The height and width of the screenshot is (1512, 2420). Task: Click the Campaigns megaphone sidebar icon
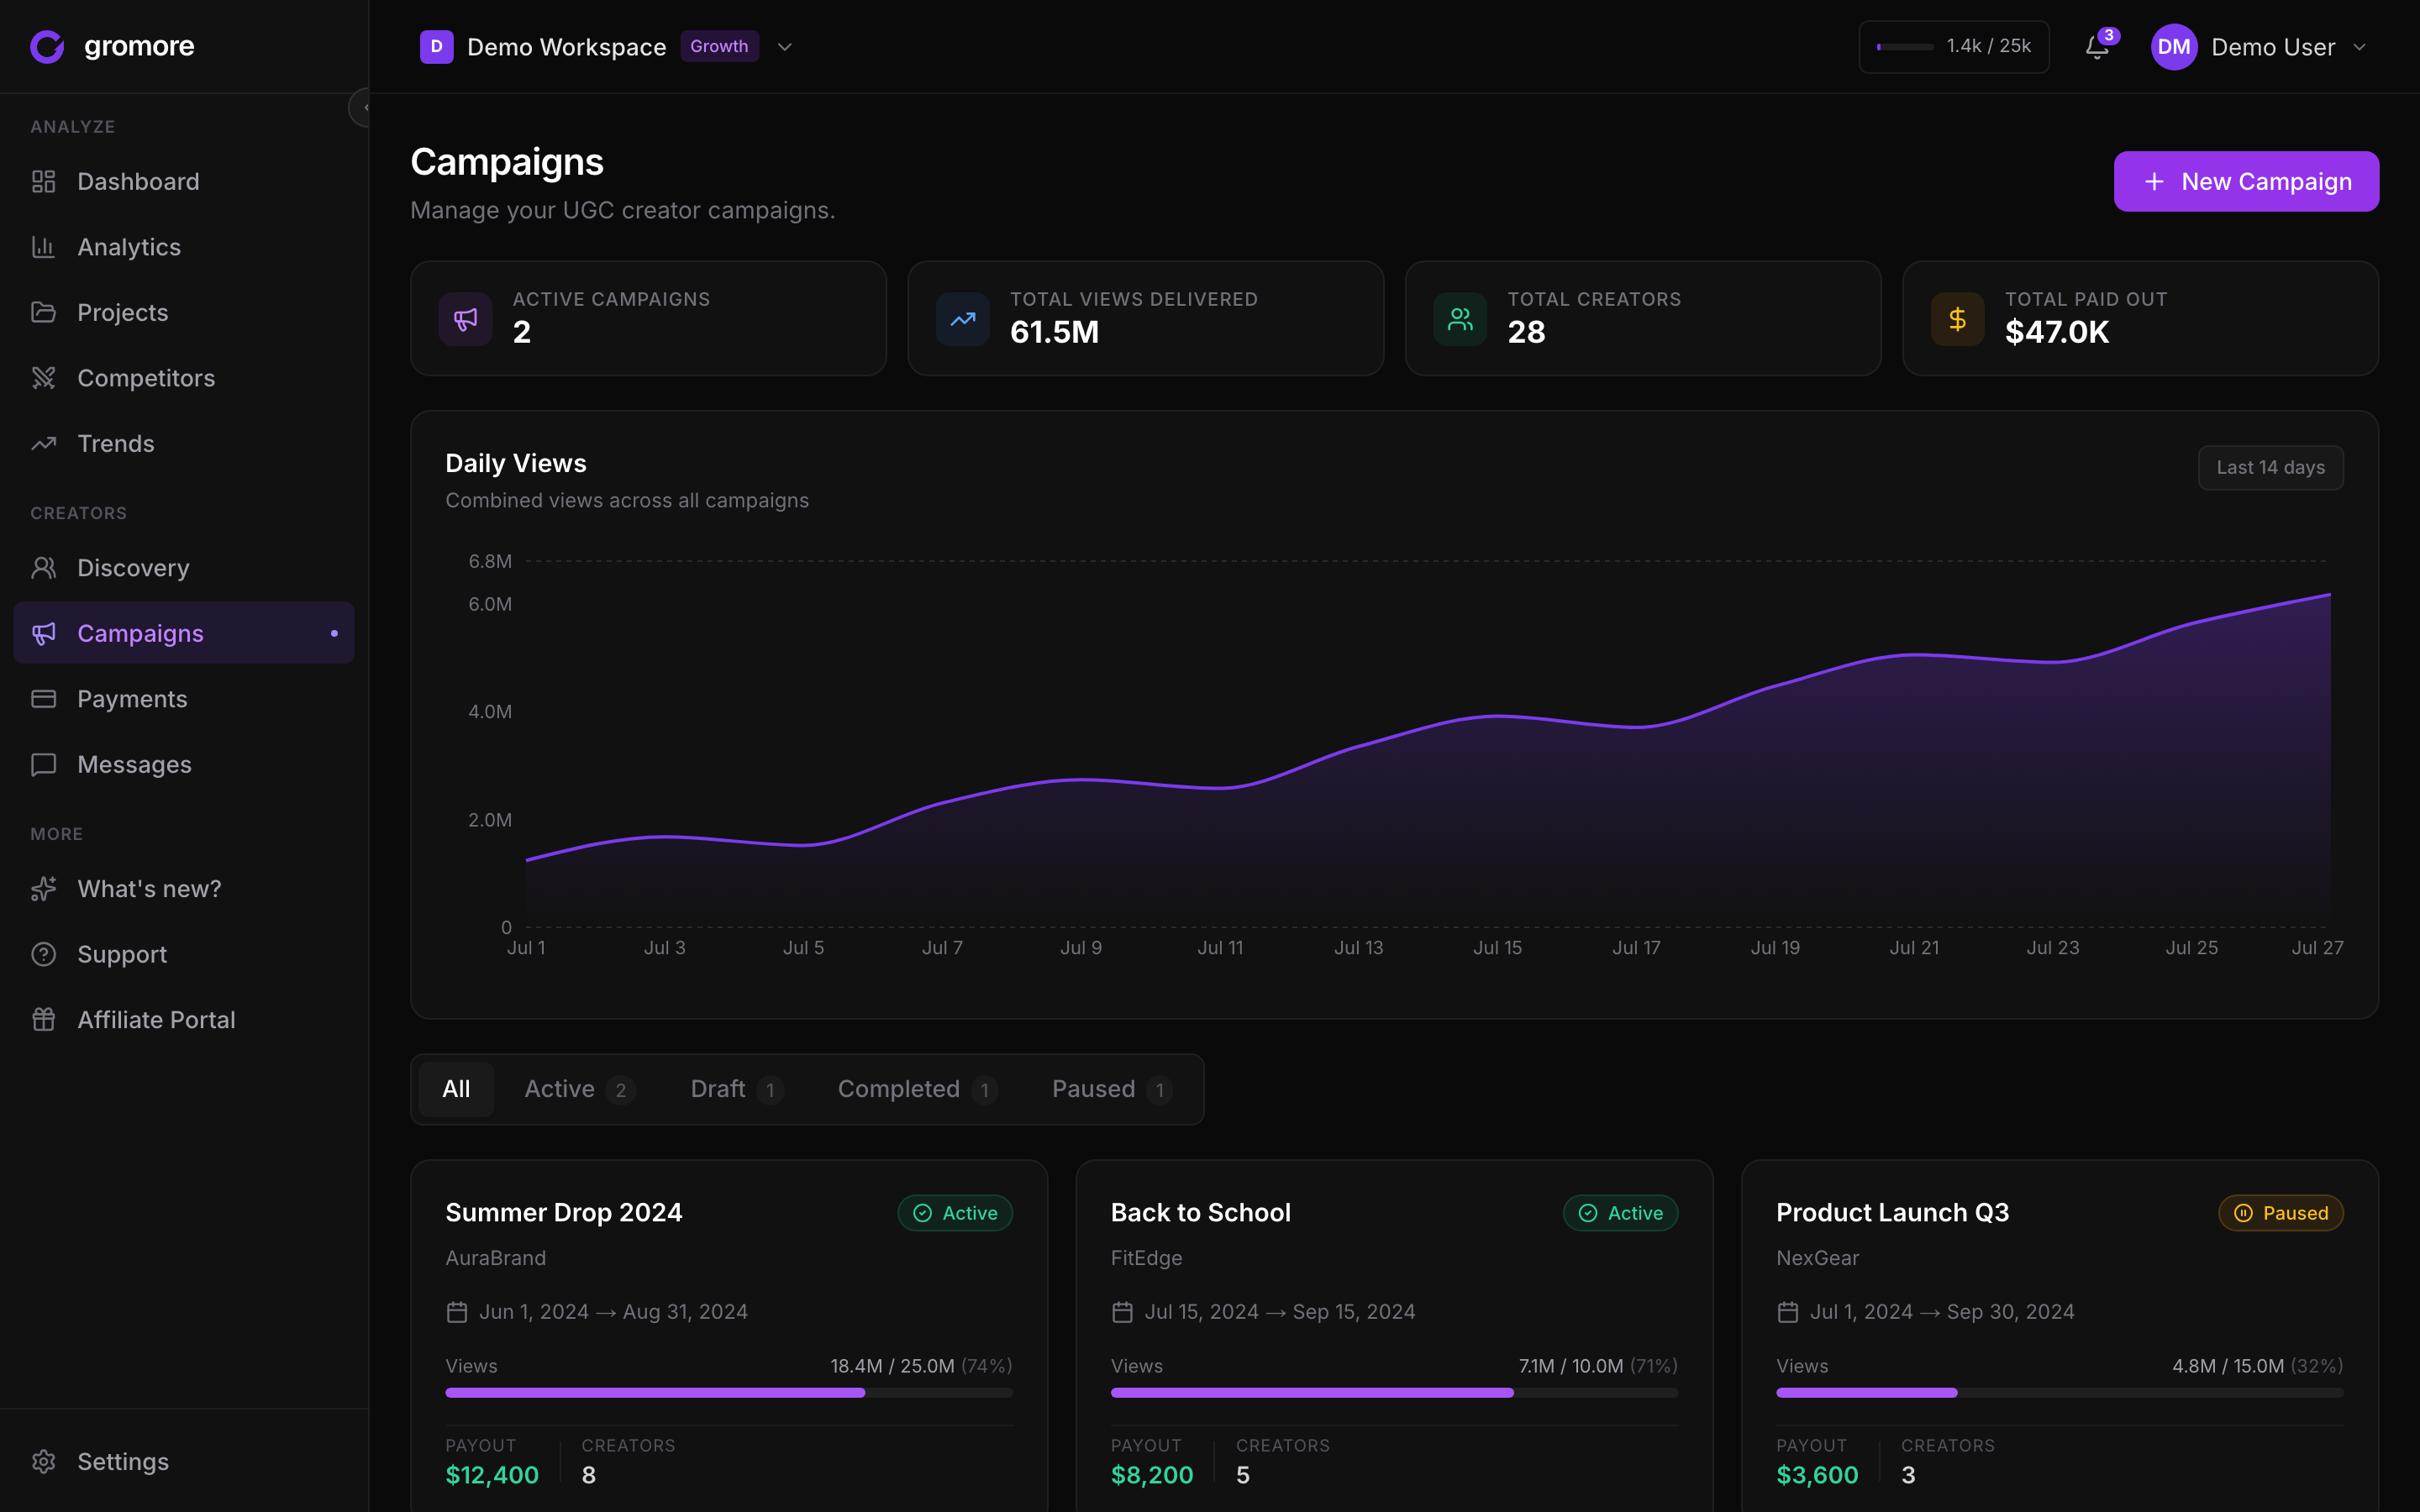pos(43,633)
